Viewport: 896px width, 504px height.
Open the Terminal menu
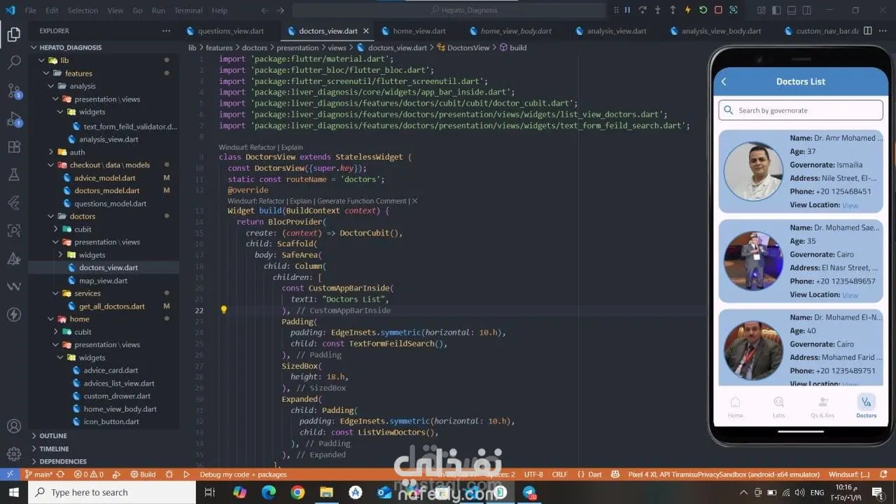coord(188,10)
